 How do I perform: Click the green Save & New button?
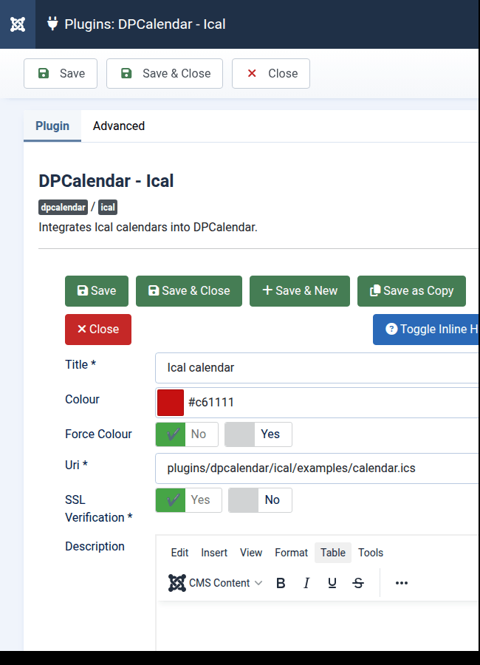point(299,291)
